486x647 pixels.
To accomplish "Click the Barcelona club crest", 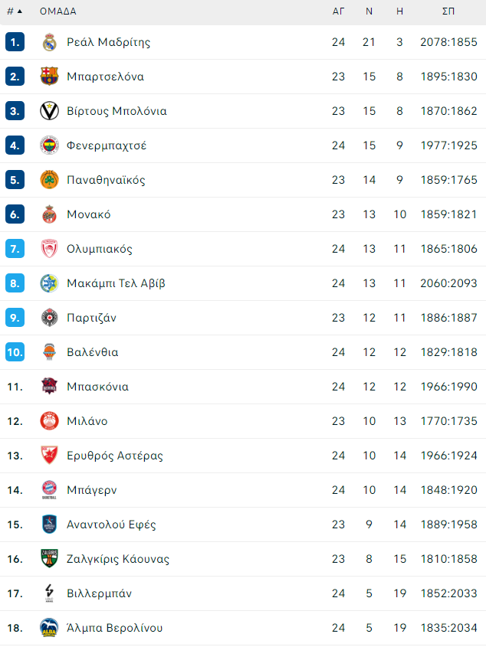I will 49,77.
